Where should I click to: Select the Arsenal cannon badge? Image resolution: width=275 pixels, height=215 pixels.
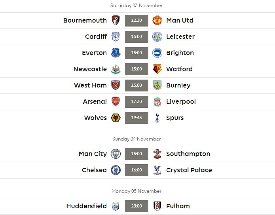[x=116, y=102]
